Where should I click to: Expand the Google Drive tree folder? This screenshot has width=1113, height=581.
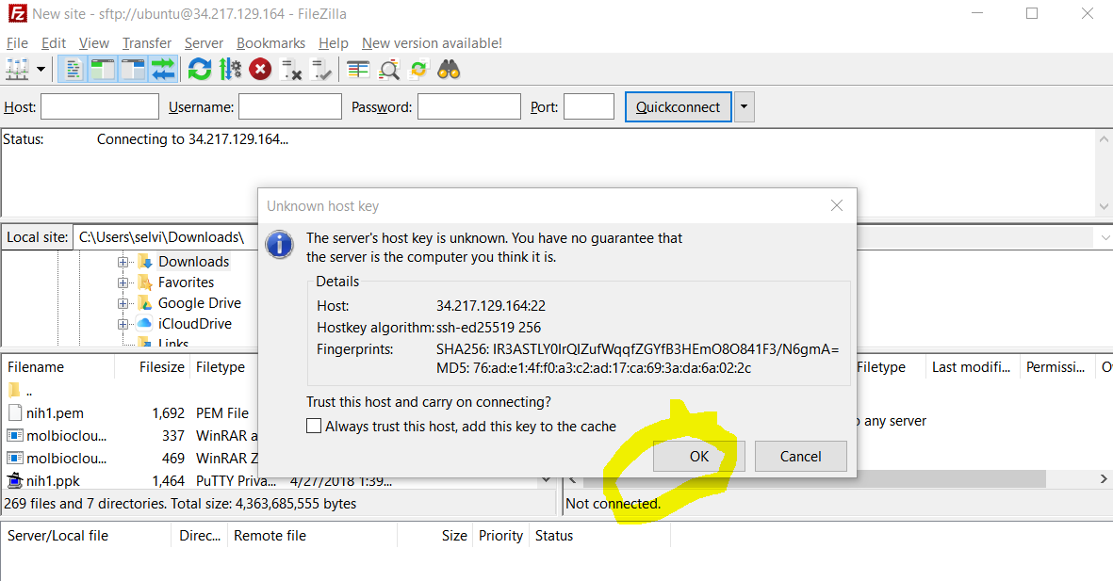[x=123, y=303]
